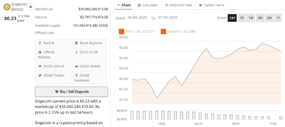Viewport: 285px width, 127px height.
Task: Set chart zoom to 6M
Action: click(x=269, y=18)
